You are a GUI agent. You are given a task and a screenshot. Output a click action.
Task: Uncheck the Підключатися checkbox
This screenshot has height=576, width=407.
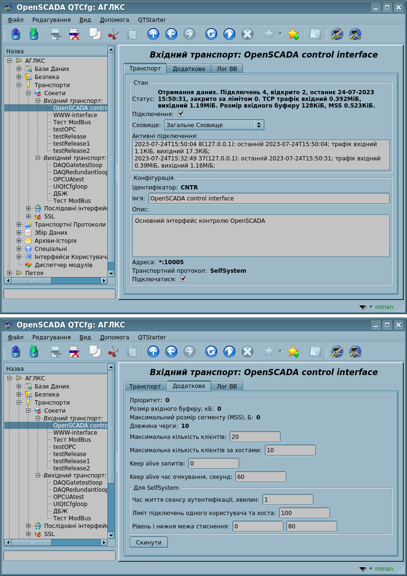tap(183, 279)
